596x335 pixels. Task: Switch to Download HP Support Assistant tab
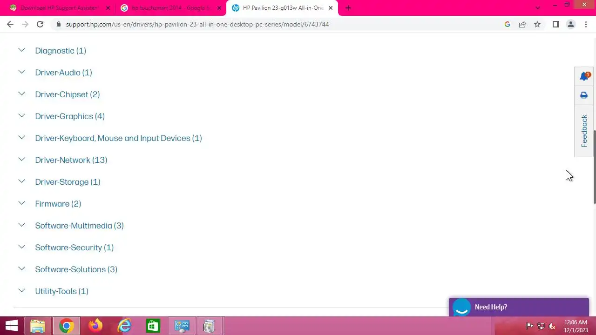pyautogui.click(x=60, y=8)
